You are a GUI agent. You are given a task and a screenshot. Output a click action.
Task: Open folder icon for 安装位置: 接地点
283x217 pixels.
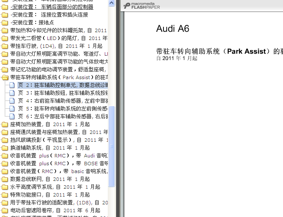[4, 23]
